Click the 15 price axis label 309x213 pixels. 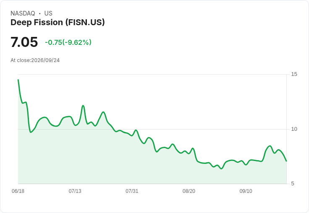(x=294, y=74)
